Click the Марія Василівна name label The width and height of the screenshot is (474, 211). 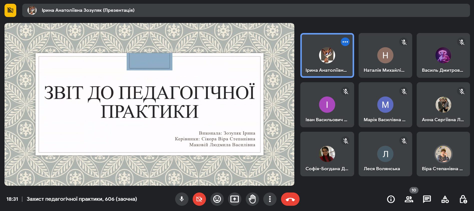(384, 120)
